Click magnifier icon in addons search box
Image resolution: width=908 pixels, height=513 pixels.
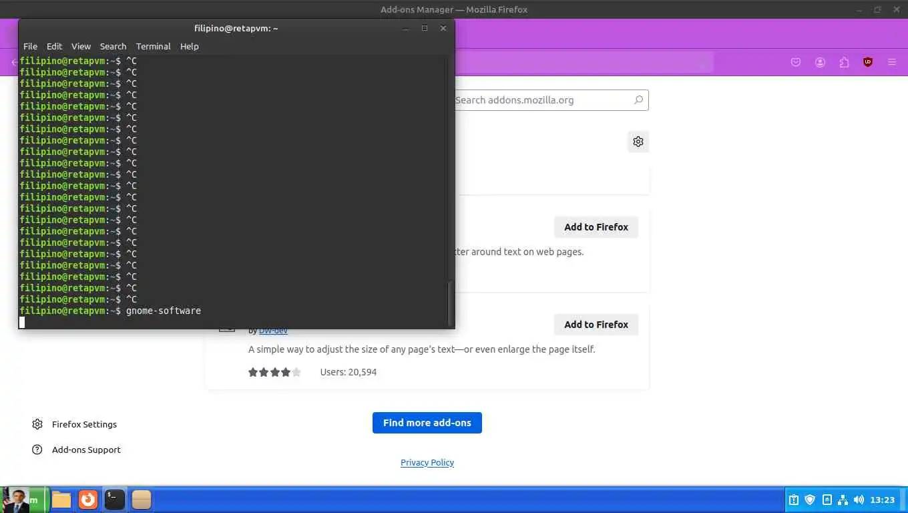coord(638,100)
